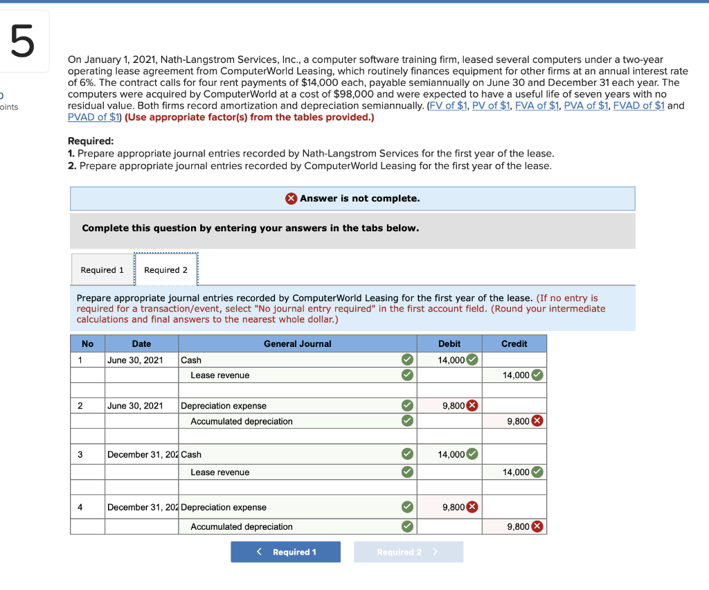Click the General Journal column header
709x590 pixels.
click(x=298, y=343)
